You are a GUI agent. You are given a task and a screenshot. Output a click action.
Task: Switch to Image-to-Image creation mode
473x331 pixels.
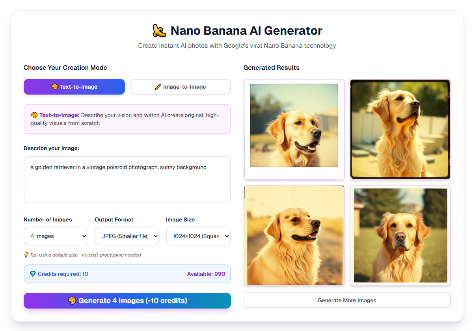[x=180, y=87]
